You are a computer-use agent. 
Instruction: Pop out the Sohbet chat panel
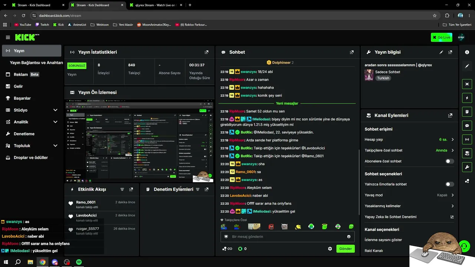(x=352, y=52)
